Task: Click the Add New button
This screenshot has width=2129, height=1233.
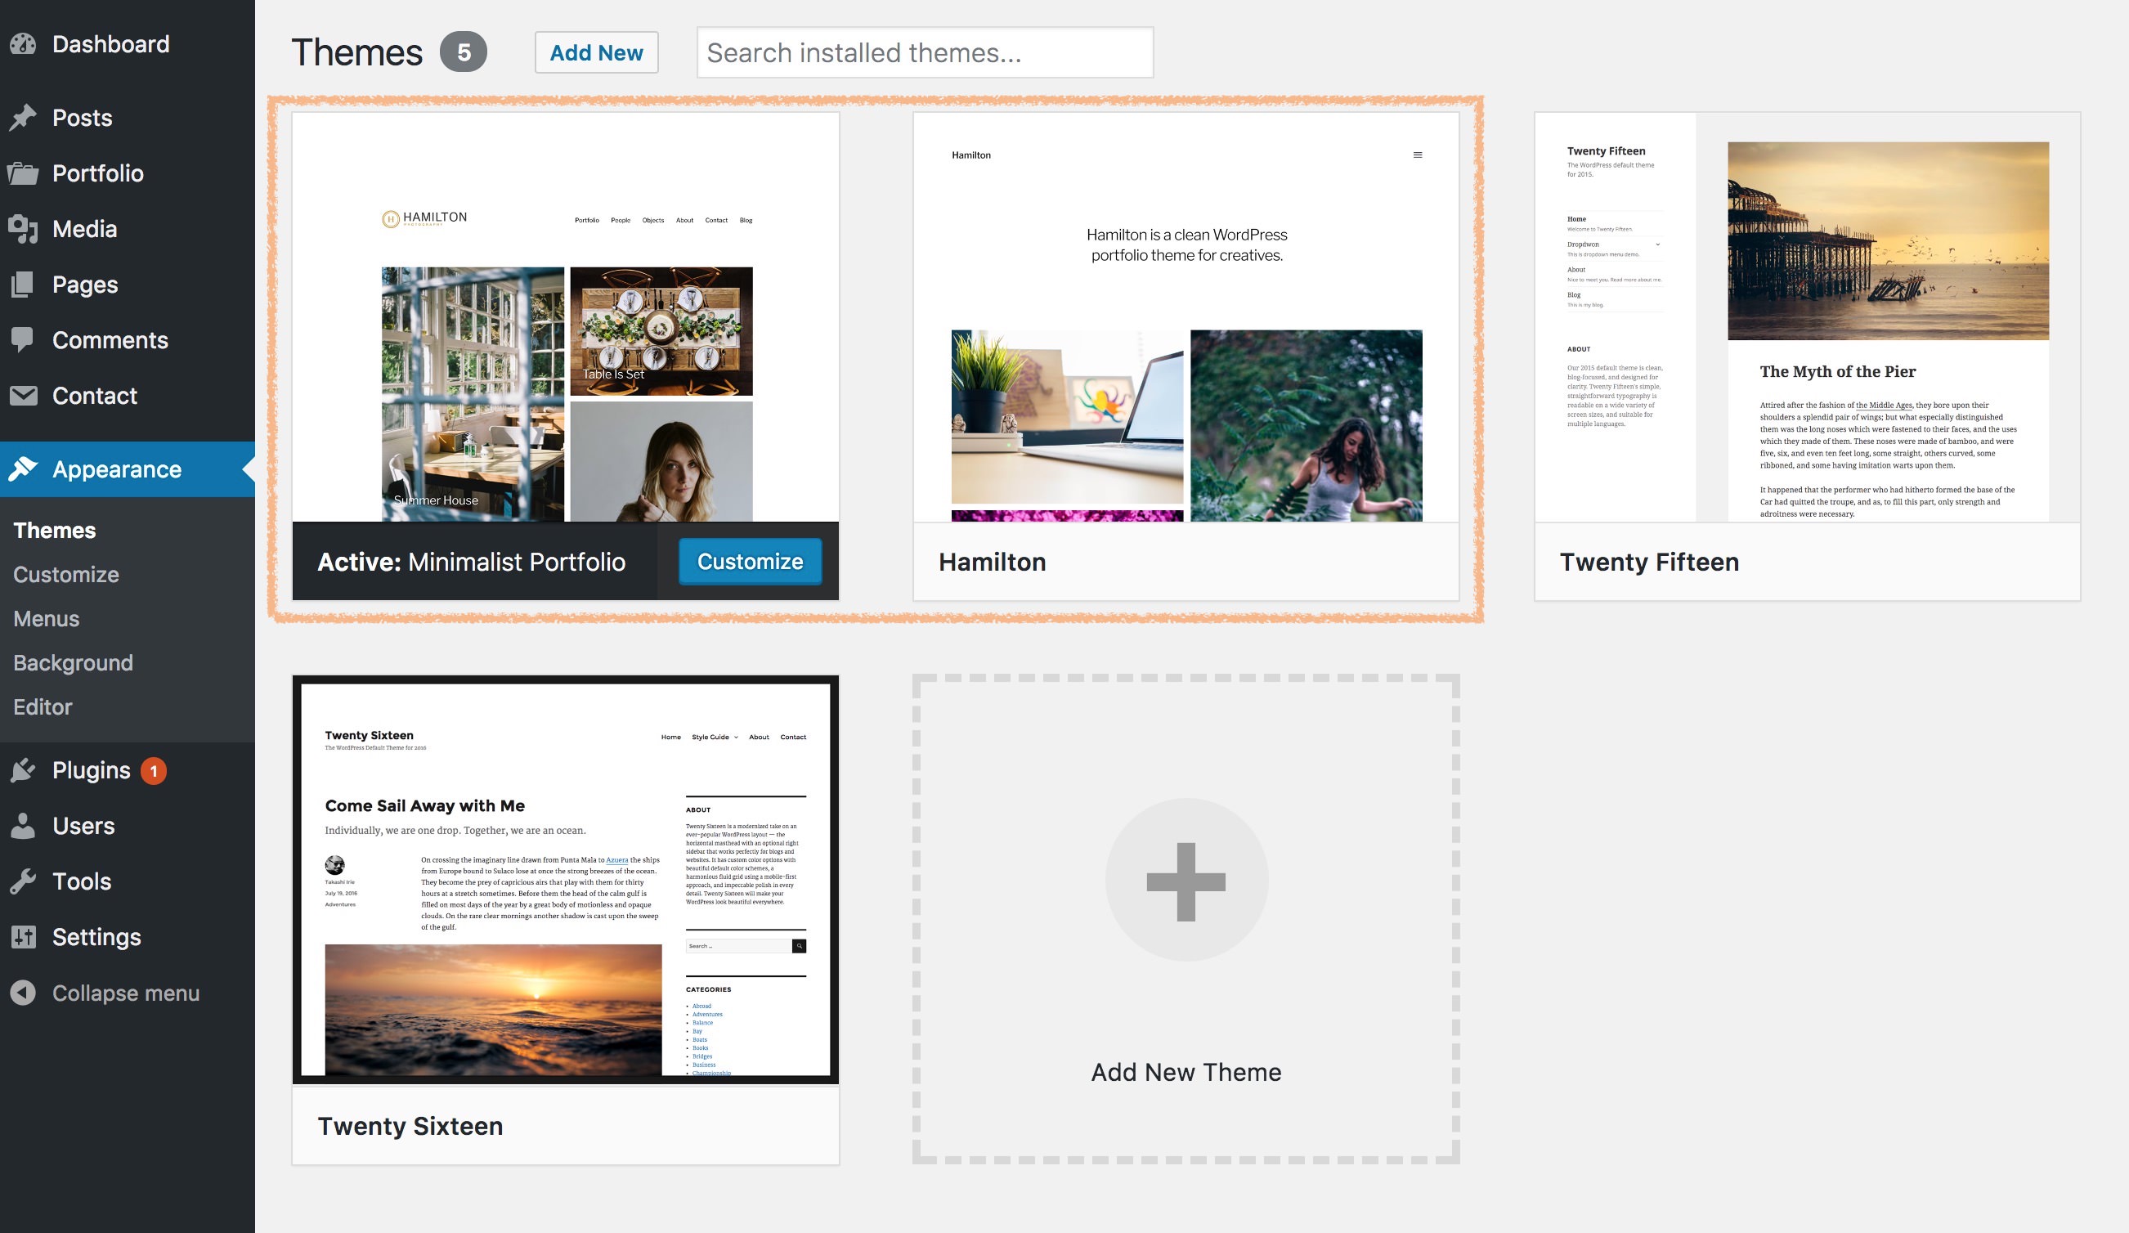Action: coord(597,52)
